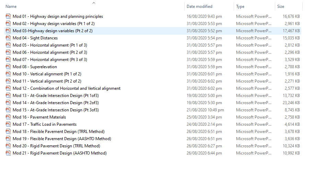Select the Mod 08 - Superelevation file name

[35, 67]
